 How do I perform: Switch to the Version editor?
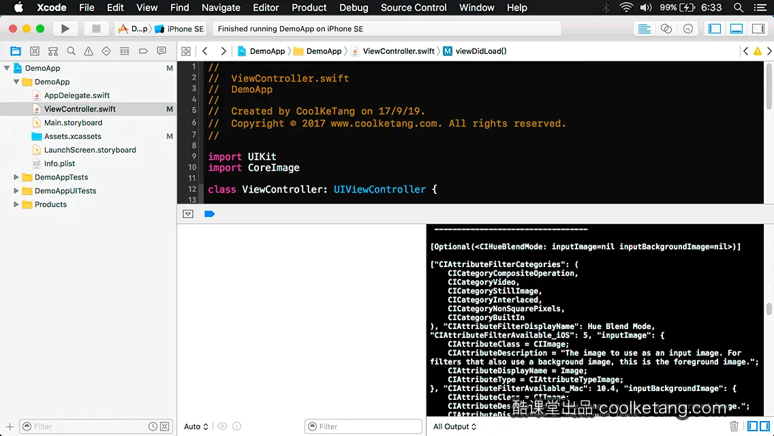point(687,29)
